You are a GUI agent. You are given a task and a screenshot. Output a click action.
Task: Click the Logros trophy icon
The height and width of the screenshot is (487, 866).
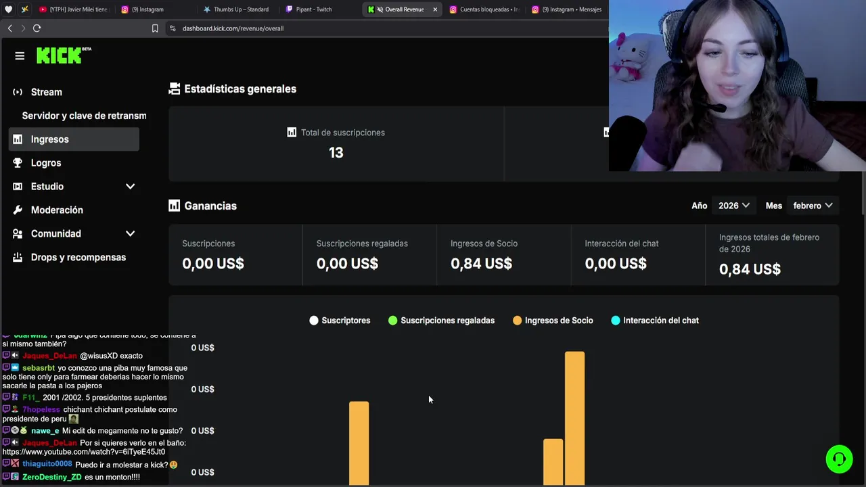(18, 163)
